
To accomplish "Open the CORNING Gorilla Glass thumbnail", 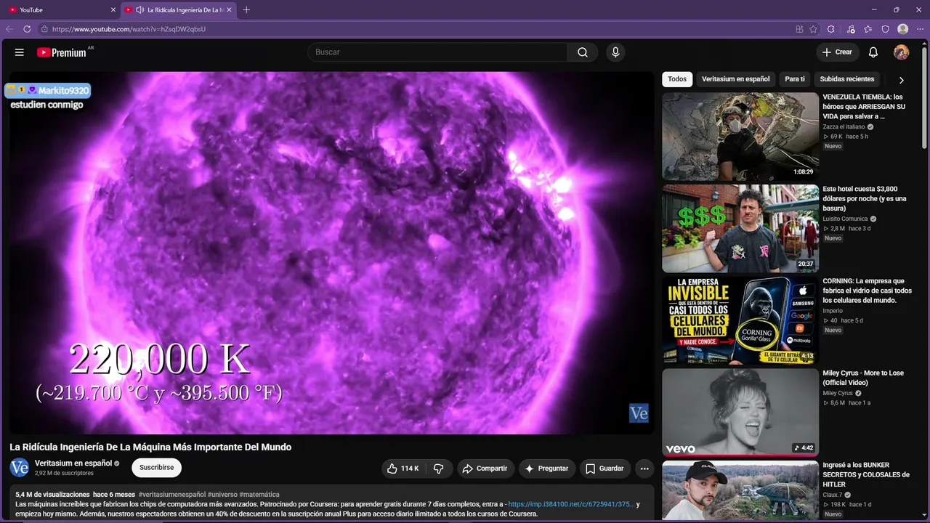I will click(740, 320).
